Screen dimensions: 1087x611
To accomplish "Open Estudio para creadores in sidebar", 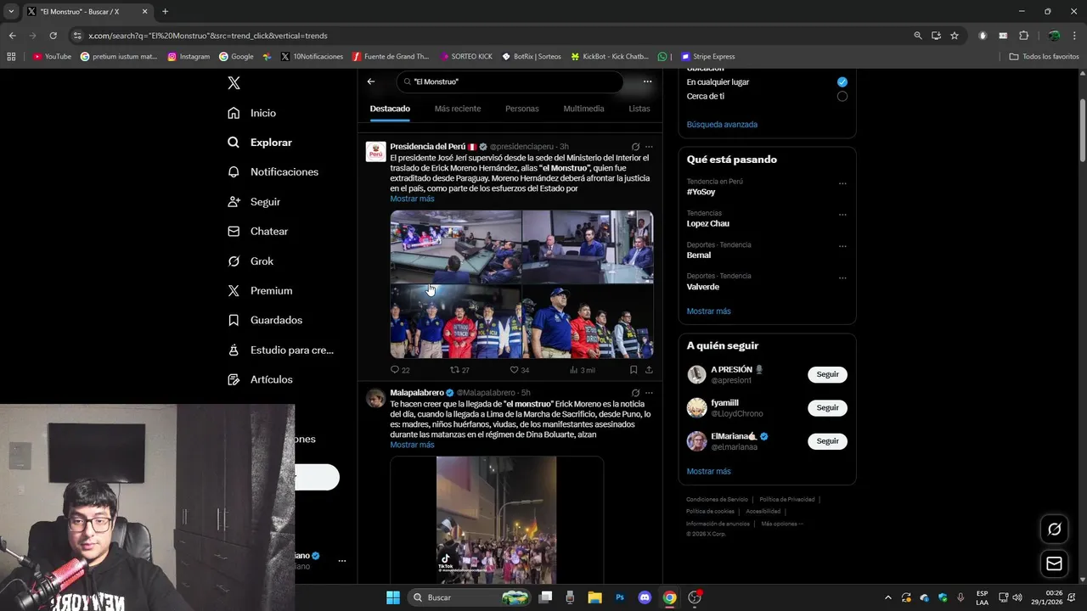I will (280, 350).
